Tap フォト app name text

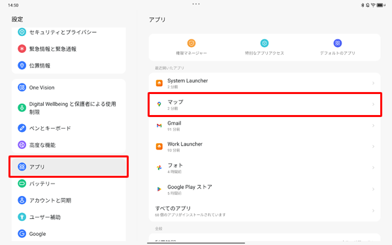coord(175,165)
